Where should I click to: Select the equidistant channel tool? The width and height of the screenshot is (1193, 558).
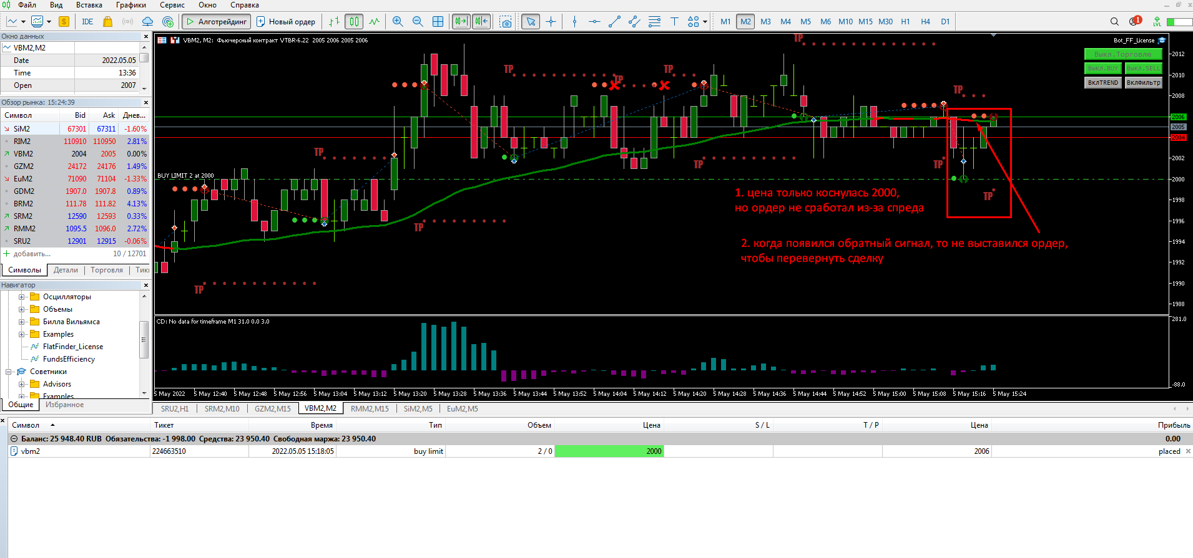(634, 21)
